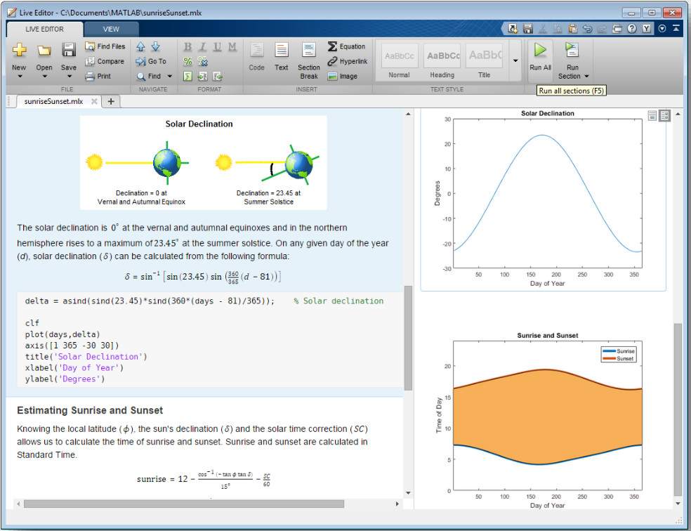Insert a Code block
This screenshot has height=531, width=691.
256,55
